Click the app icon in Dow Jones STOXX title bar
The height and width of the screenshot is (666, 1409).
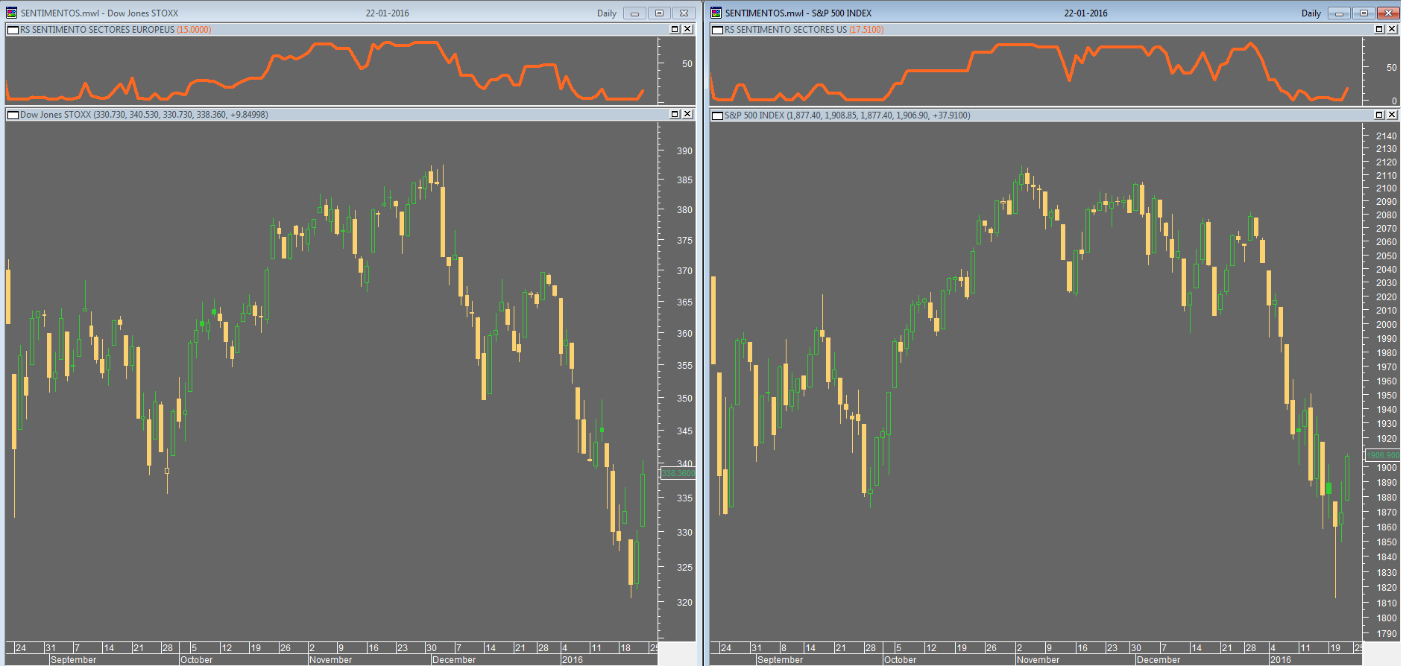12,13
